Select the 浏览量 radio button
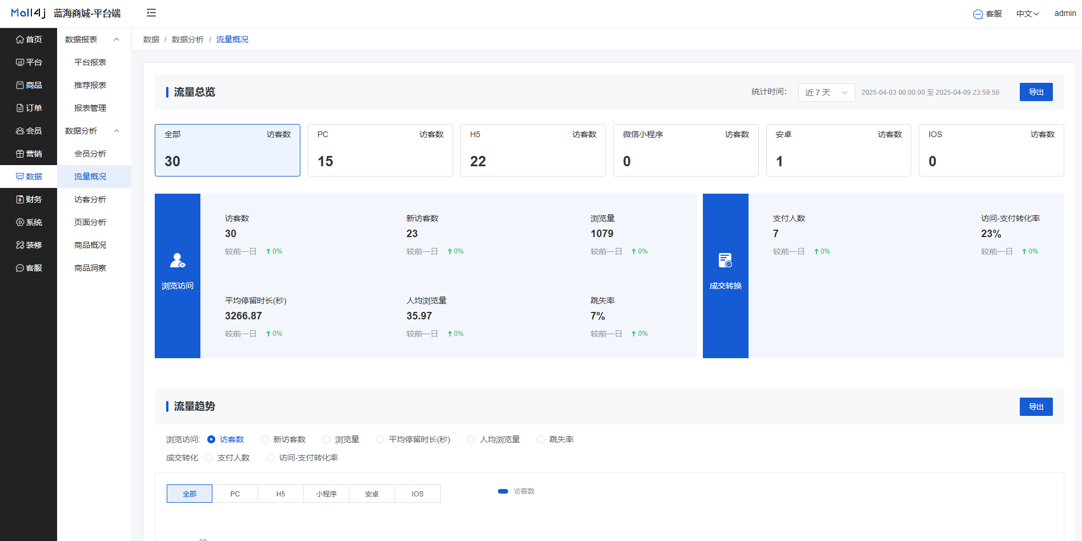 click(327, 439)
